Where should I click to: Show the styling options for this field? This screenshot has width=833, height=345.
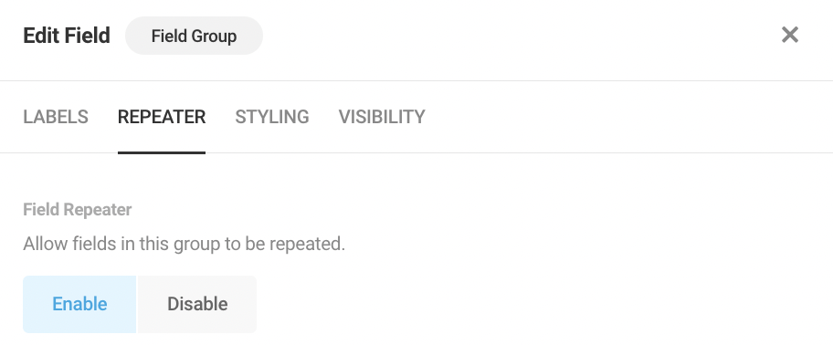pos(272,117)
